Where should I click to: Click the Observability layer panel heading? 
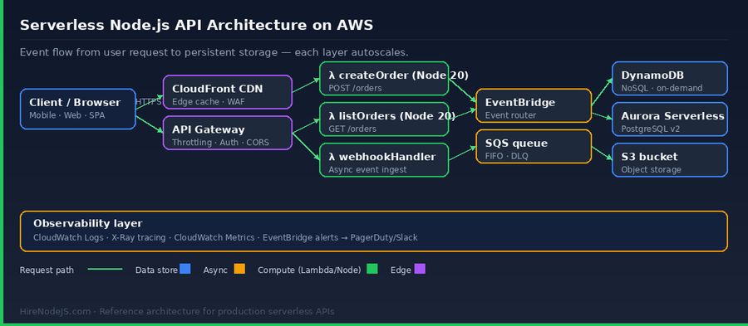tap(88, 224)
